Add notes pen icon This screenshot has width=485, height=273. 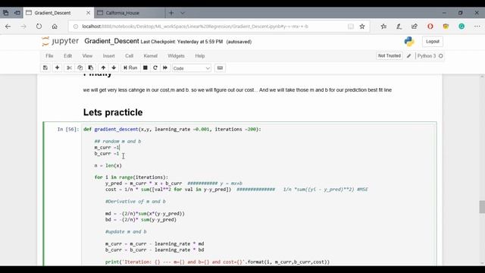(399, 27)
